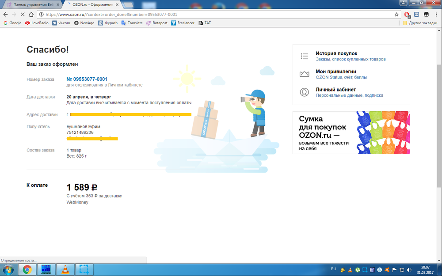Click the 1 товар order contents text
Screen dimensions: 442x276
click(74, 150)
